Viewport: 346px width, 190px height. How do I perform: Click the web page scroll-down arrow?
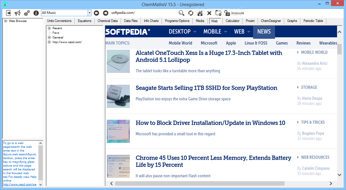coord(339,175)
